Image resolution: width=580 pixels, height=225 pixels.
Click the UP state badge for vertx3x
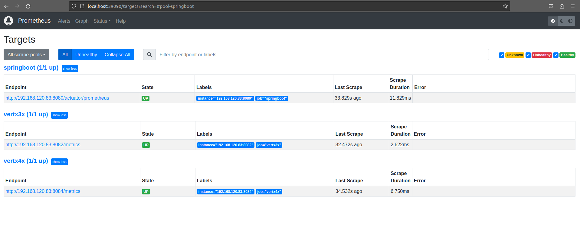pyautogui.click(x=146, y=145)
